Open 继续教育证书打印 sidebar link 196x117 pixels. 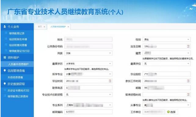pyautogui.click(x=19, y=51)
